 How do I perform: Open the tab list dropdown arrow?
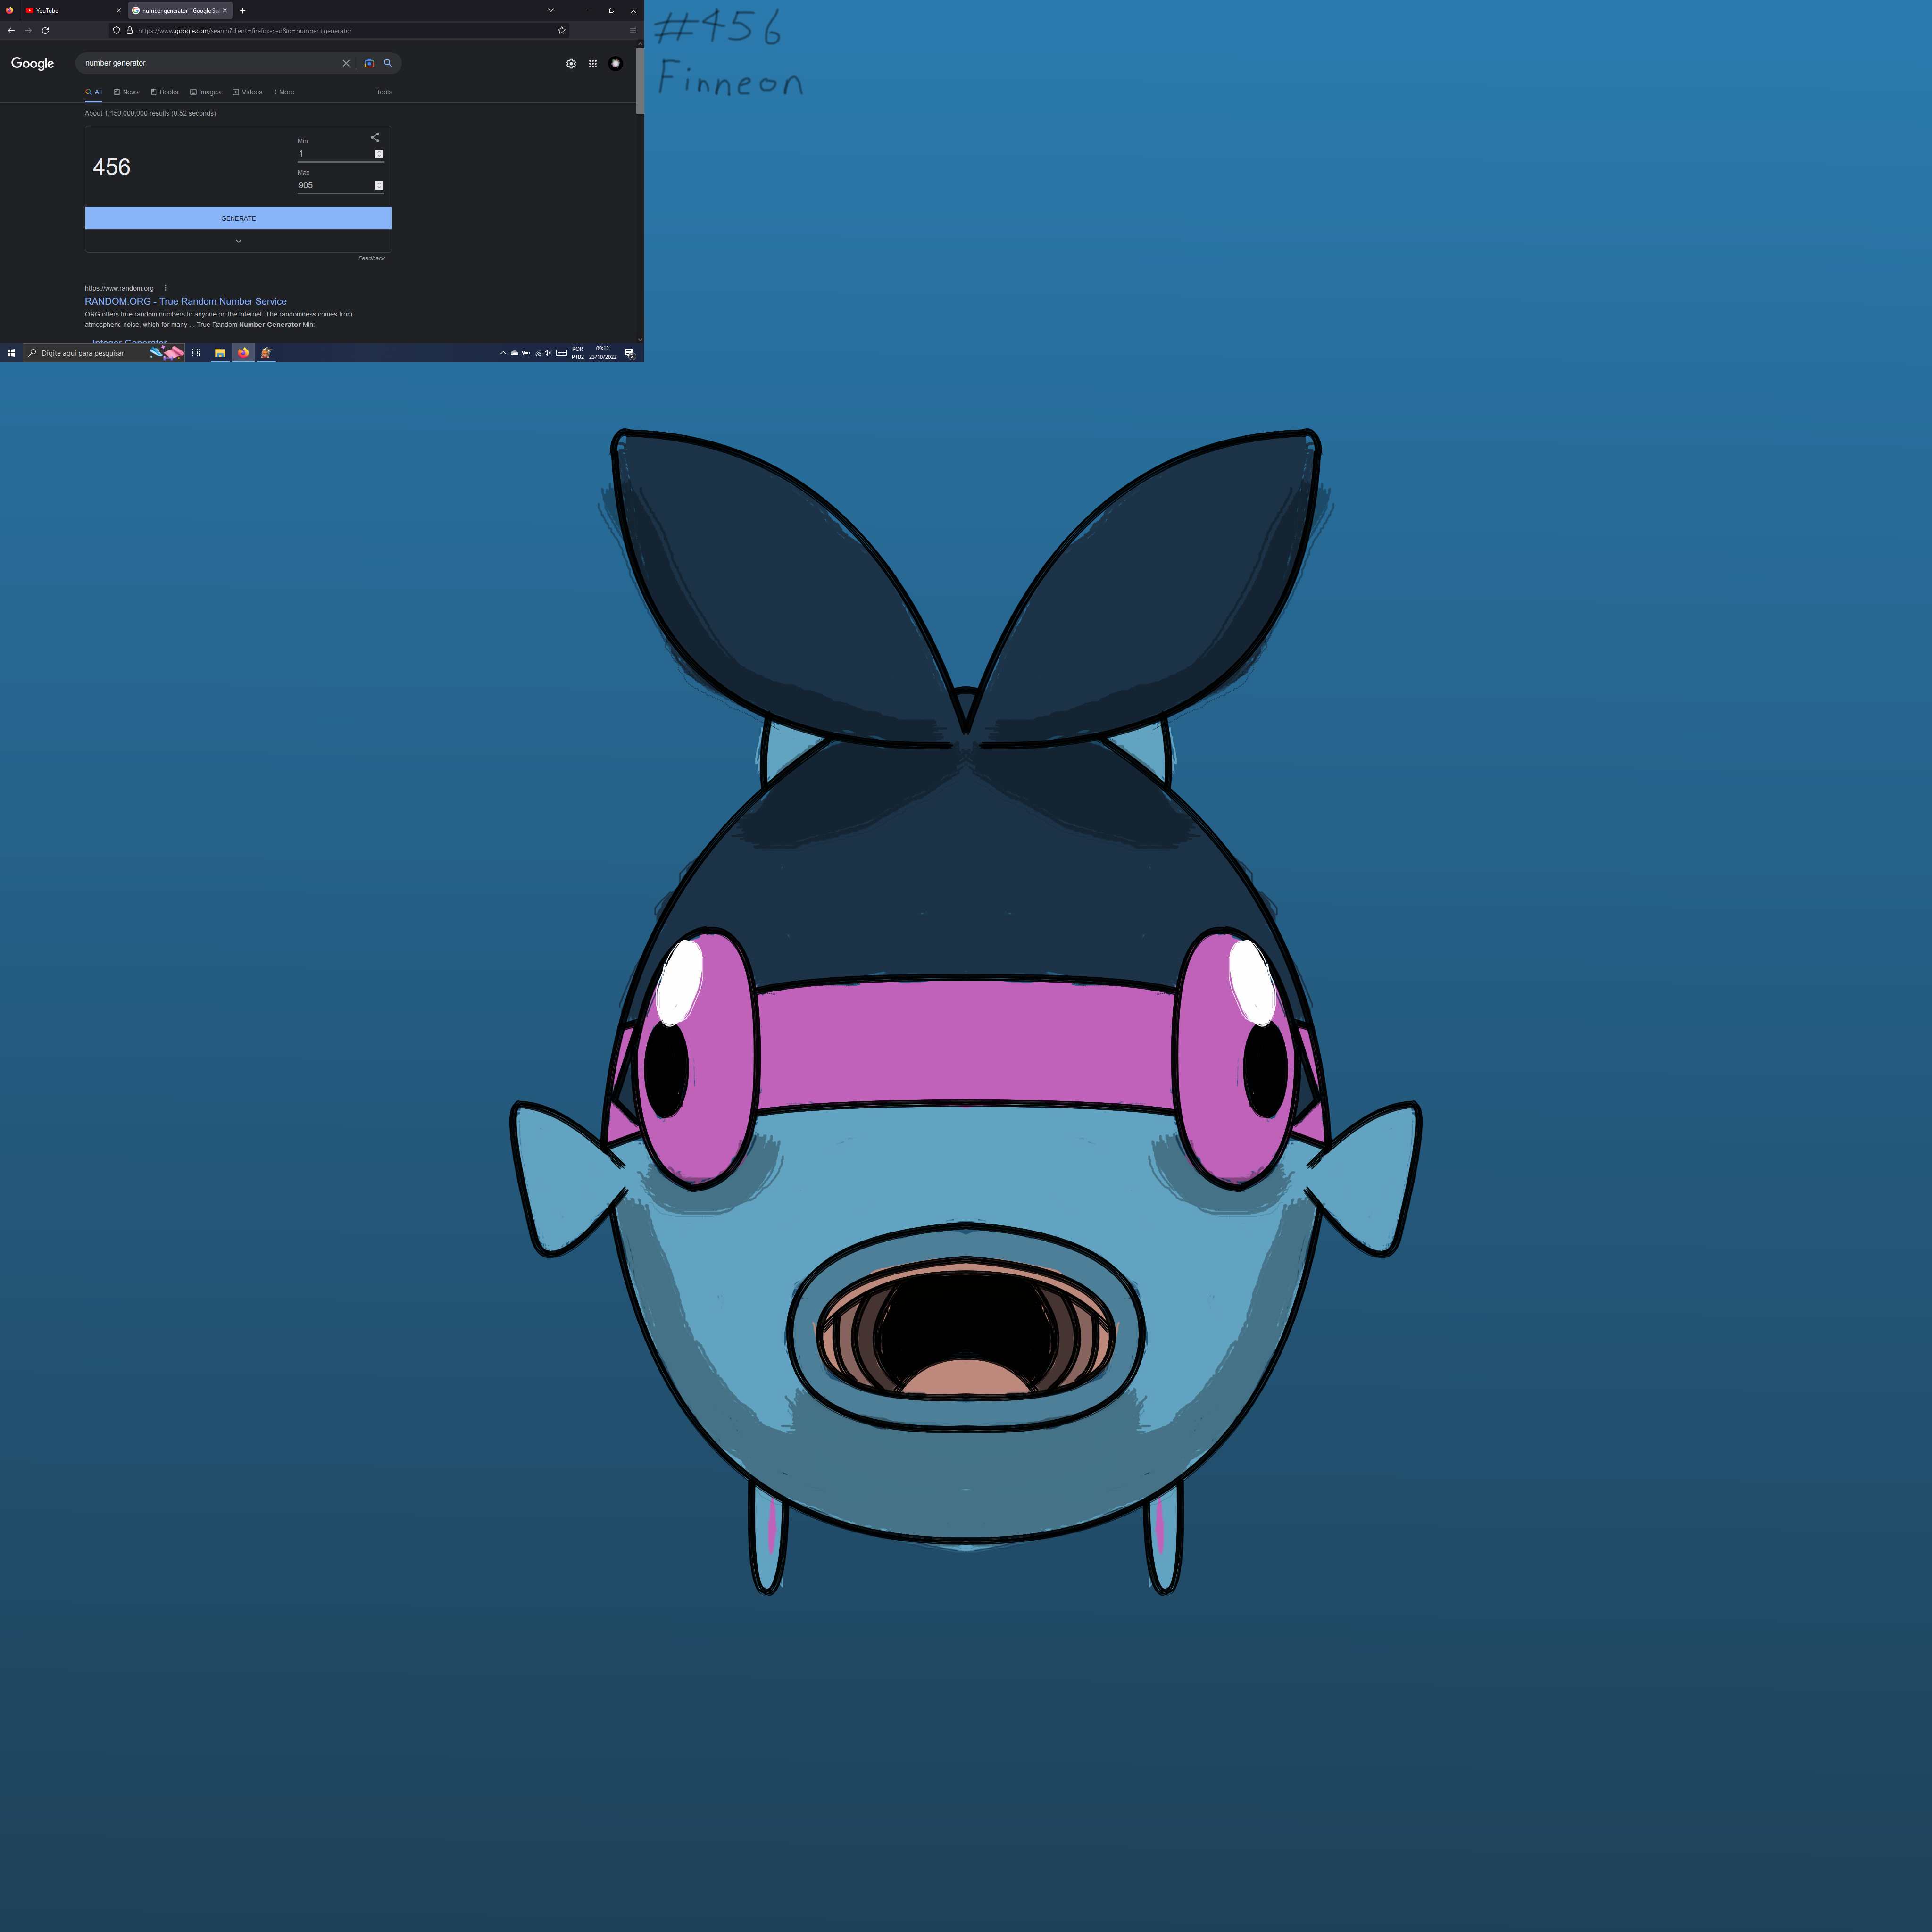click(x=550, y=10)
